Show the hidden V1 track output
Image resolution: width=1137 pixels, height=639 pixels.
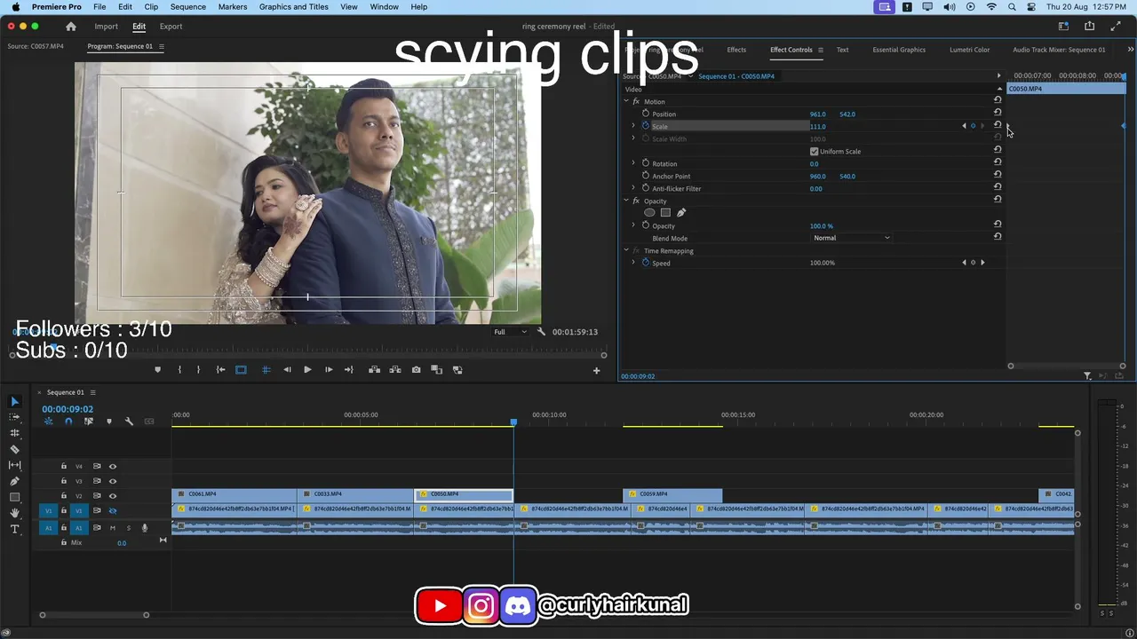coord(112,511)
